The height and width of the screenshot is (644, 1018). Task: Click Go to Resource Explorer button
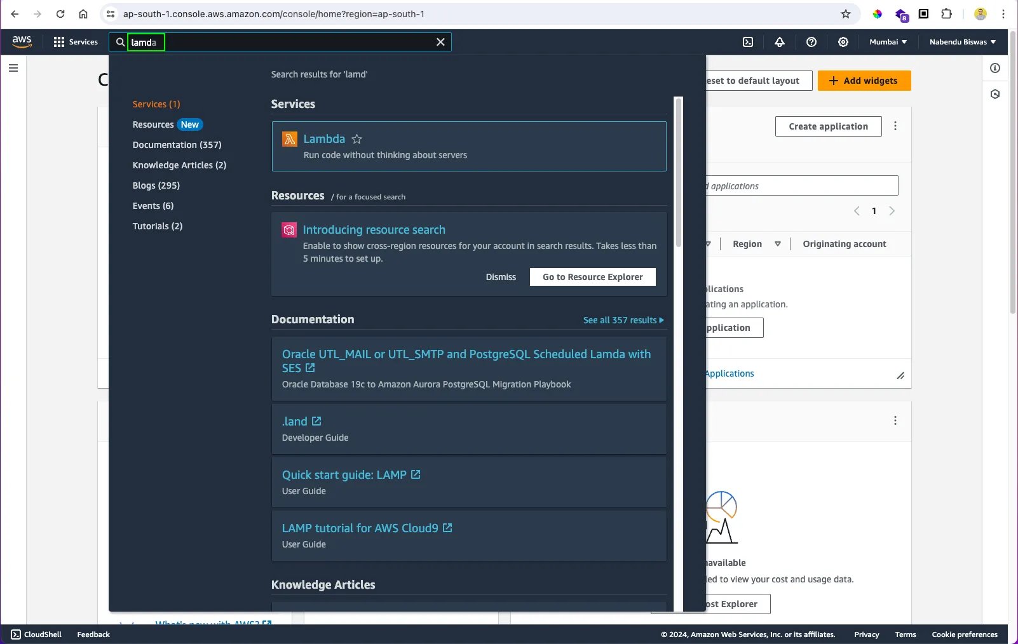click(593, 277)
